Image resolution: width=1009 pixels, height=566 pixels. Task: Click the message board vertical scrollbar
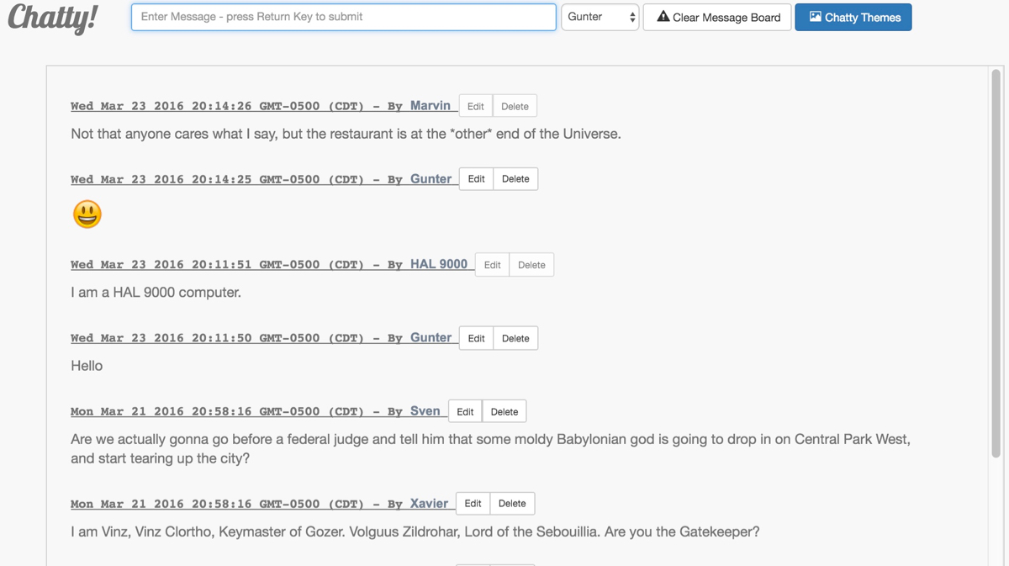tap(996, 263)
